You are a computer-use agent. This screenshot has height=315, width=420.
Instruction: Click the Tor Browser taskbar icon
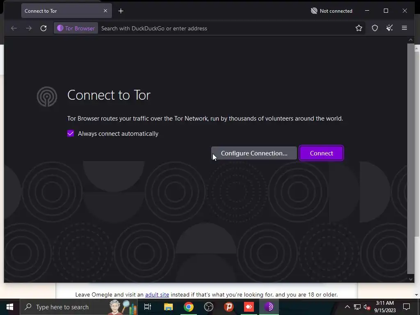pyautogui.click(x=269, y=307)
